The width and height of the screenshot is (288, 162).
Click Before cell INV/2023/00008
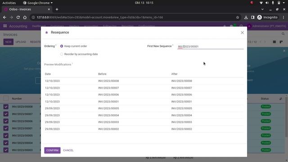108,81
